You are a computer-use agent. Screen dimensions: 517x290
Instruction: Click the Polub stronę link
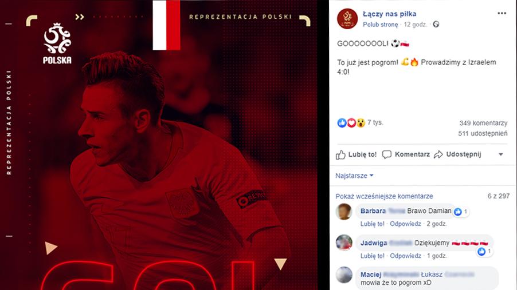[380, 25]
